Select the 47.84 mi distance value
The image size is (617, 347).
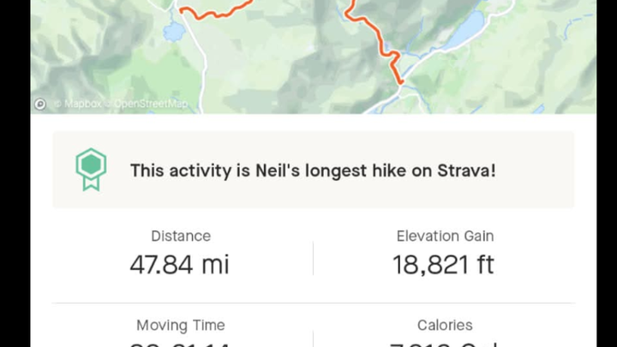coord(180,264)
